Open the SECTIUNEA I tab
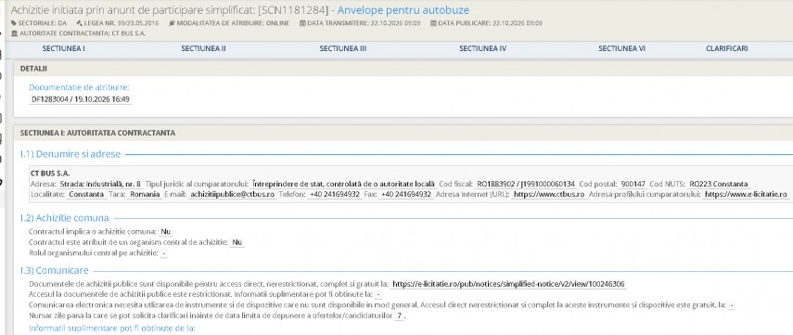 [63, 48]
